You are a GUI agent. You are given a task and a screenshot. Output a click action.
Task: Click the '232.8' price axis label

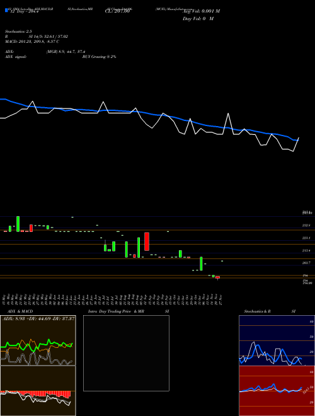pyautogui.click(x=306, y=225)
